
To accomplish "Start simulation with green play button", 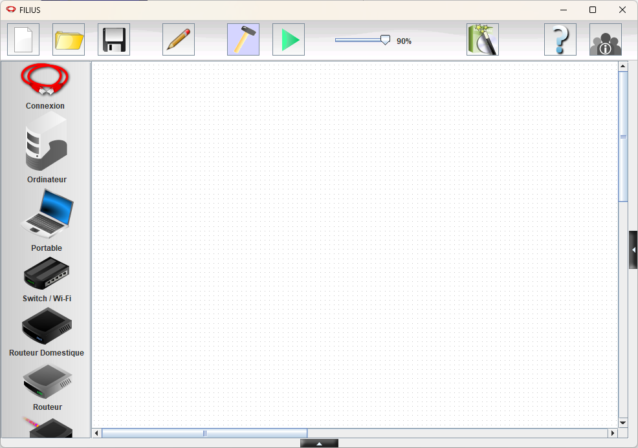I will tap(289, 39).
